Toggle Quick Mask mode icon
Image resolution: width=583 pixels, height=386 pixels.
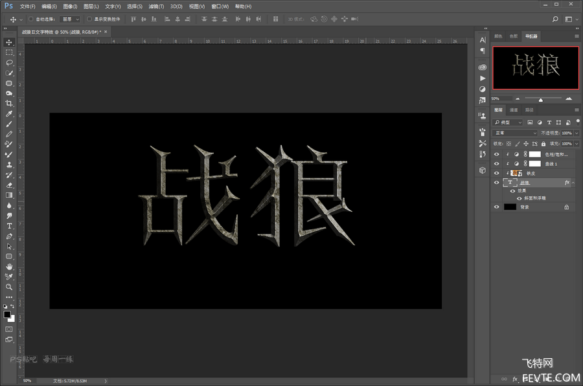pos(9,329)
